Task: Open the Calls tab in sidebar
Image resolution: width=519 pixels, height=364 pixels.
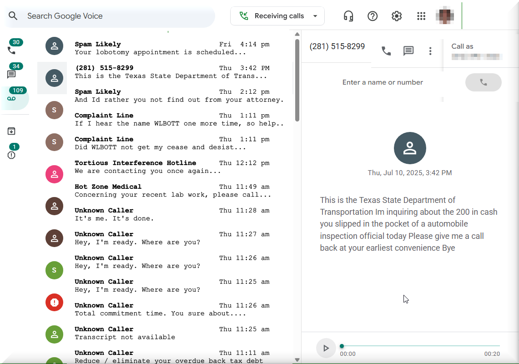Action: (12, 50)
